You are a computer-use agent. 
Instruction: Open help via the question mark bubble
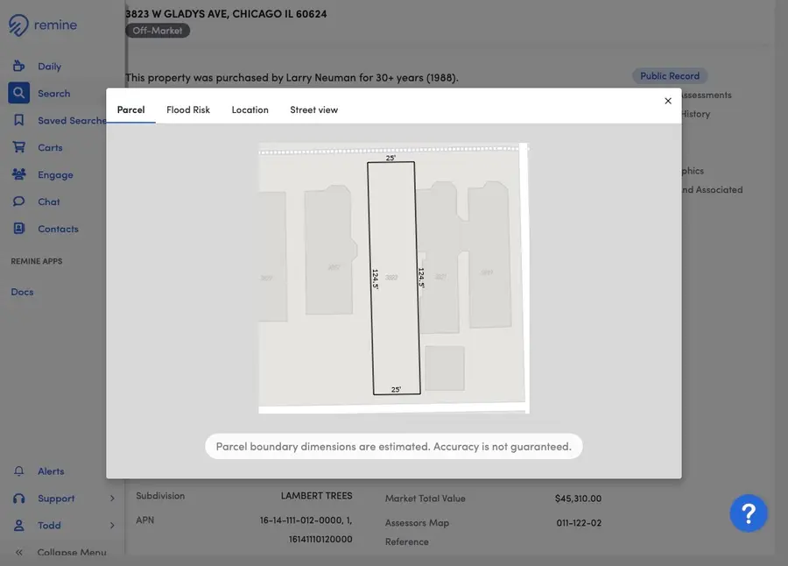pos(749,511)
